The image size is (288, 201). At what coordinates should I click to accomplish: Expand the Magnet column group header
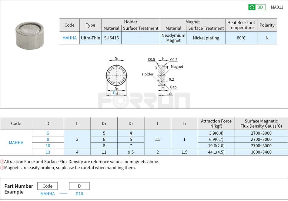tap(193, 22)
